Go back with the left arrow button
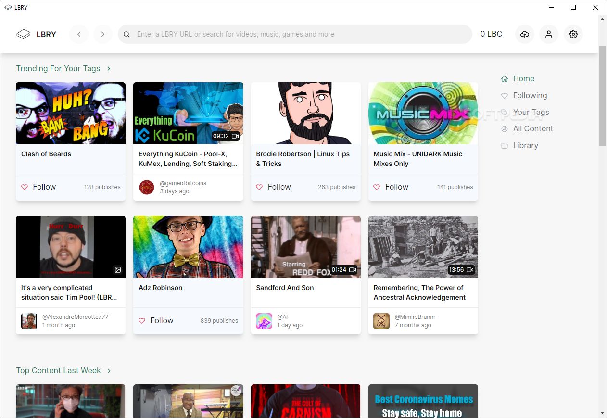Screen dimensions: 607x418 [79, 34]
